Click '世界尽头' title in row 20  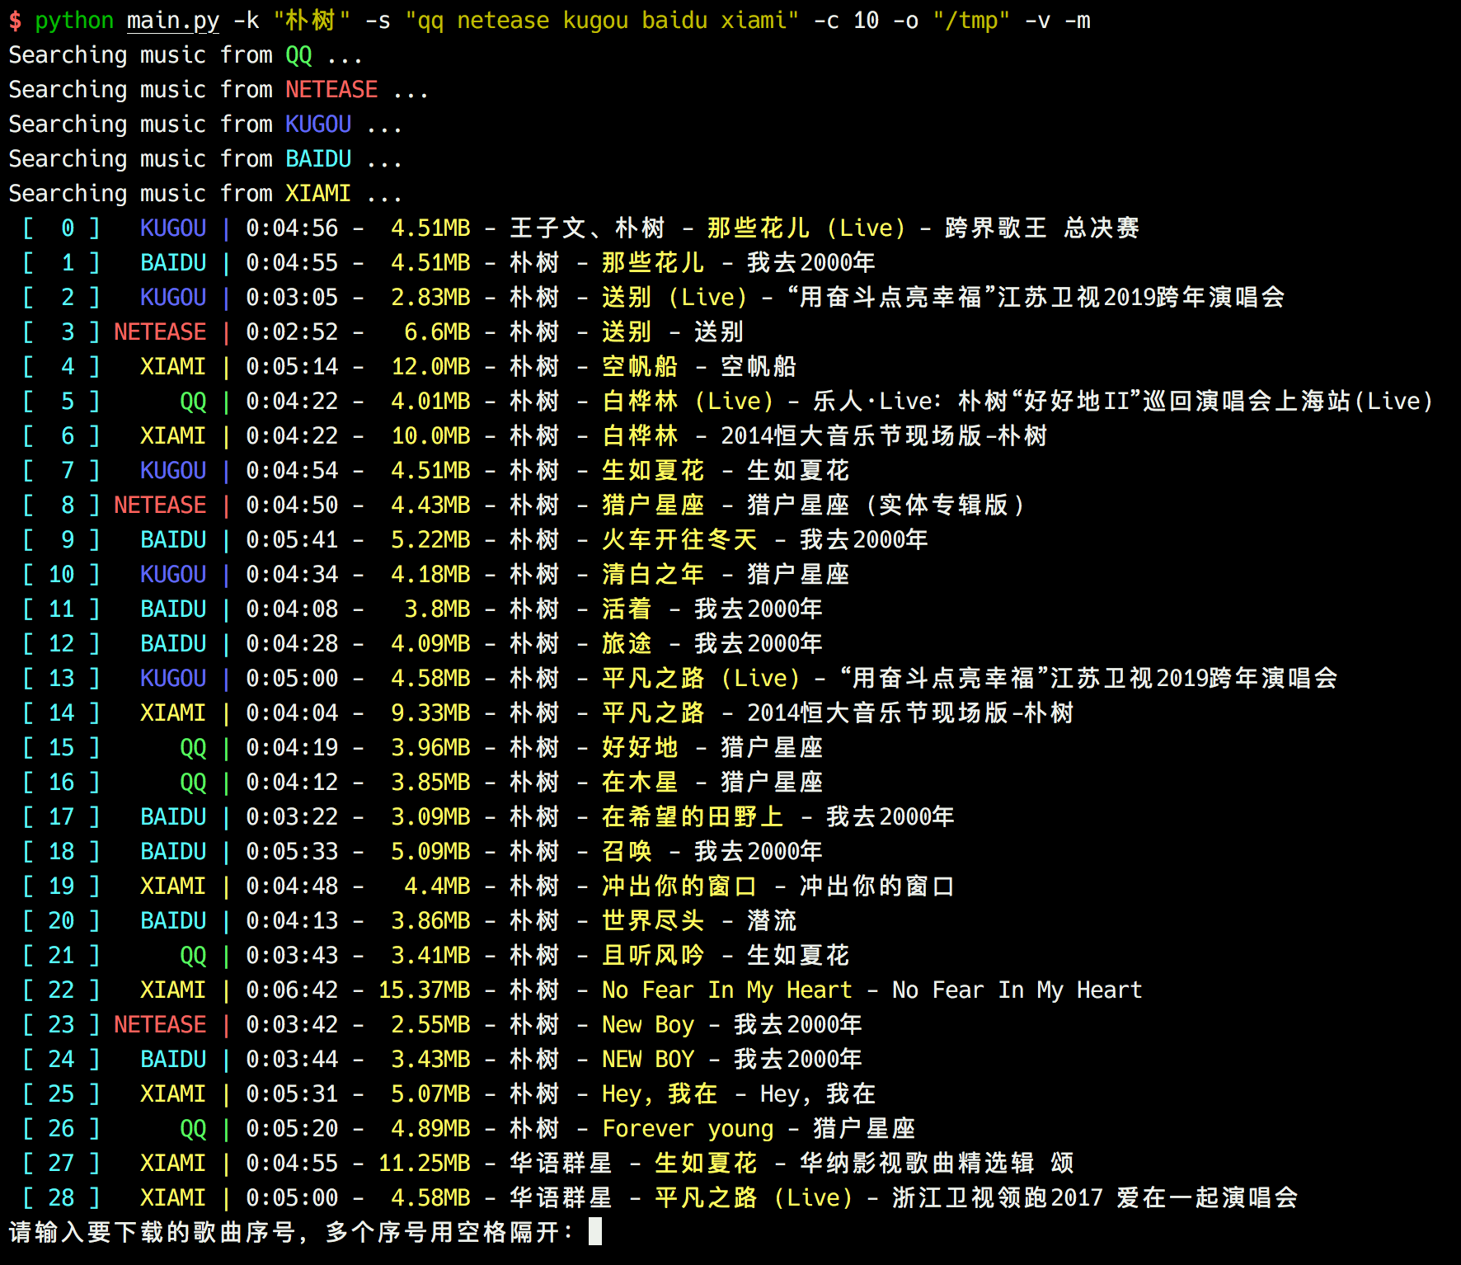653,920
